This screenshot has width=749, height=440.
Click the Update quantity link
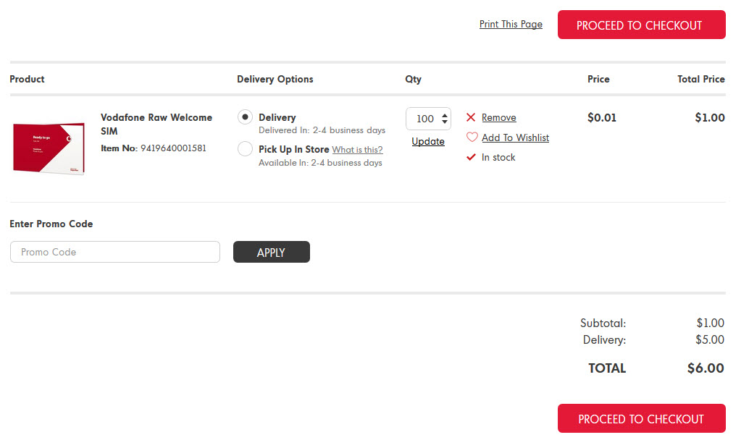pyautogui.click(x=428, y=141)
